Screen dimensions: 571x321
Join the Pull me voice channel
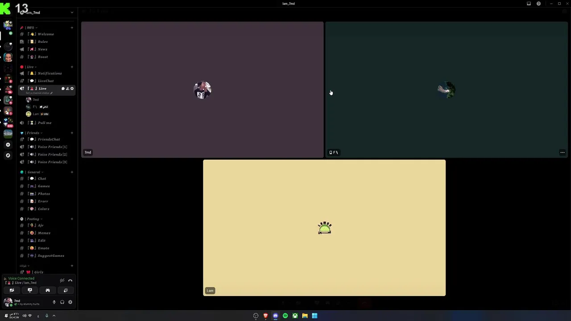(46, 123)
